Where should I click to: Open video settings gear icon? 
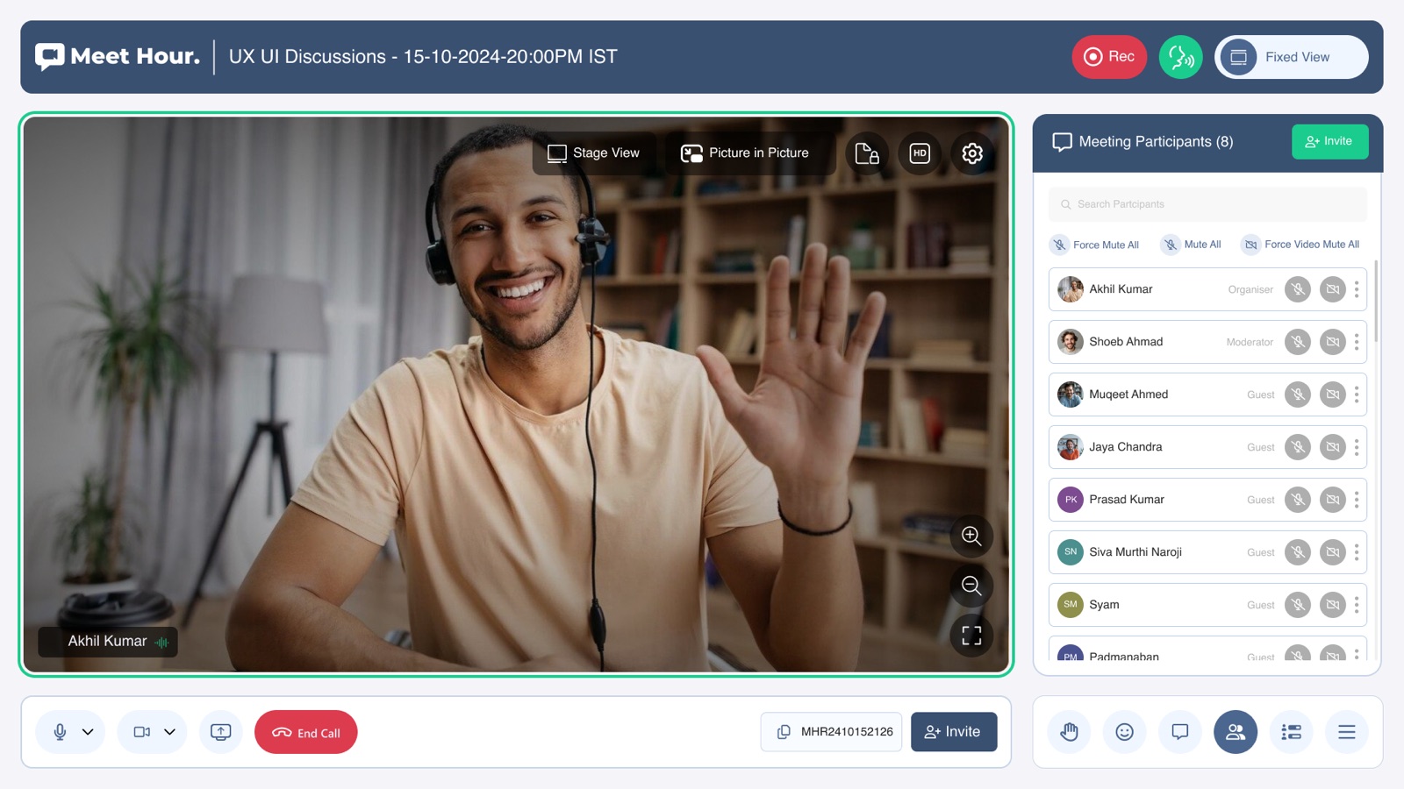(x=972, y=153)
